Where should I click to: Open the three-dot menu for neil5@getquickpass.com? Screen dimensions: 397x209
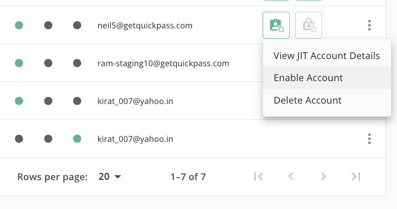coord(369,25)
